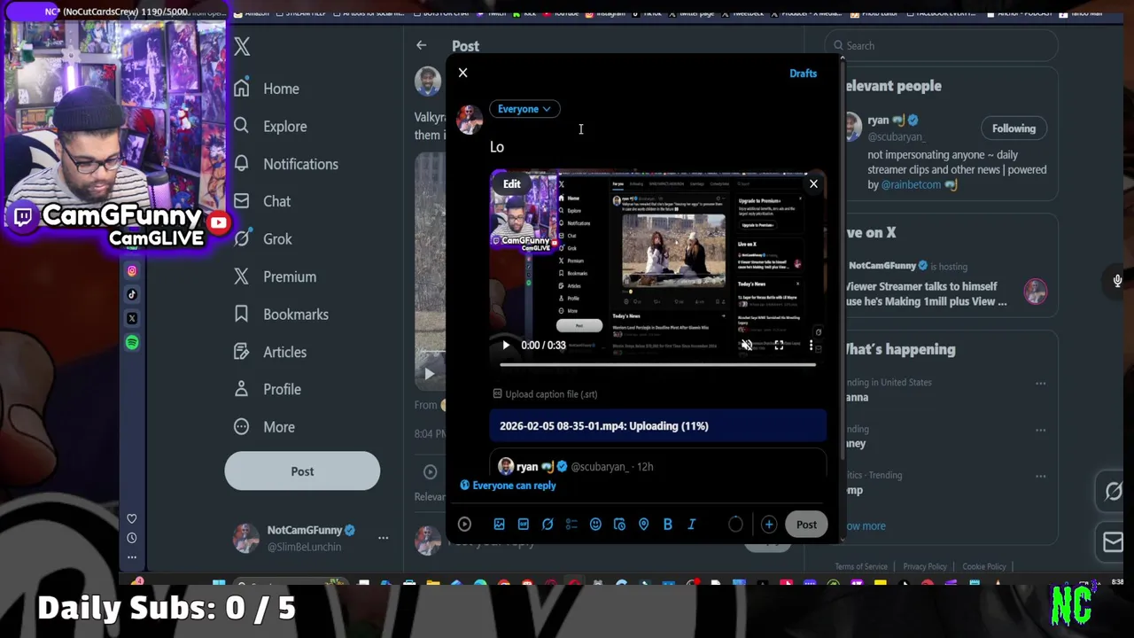Seek within the video preview progress bar
The height and width of the screenshot is (638, 1134).
pyautogui.click(x=657, y=364)
